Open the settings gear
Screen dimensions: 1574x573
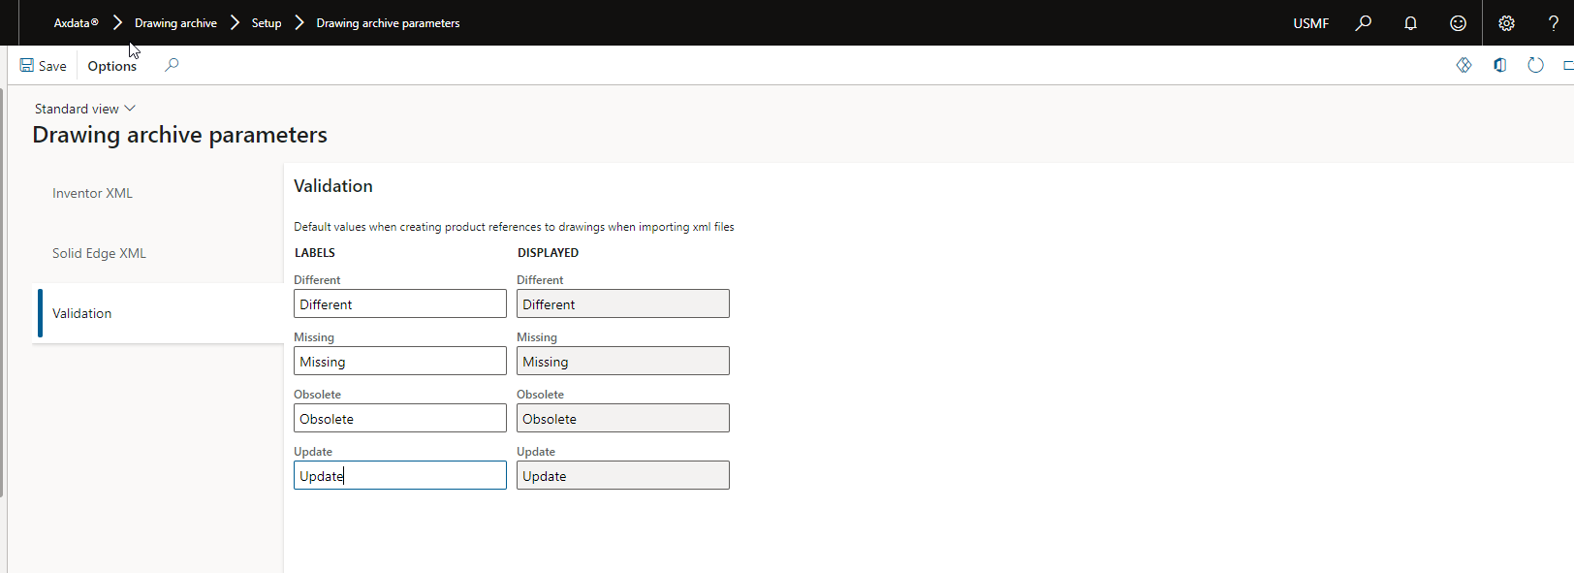coord(1506,22)
